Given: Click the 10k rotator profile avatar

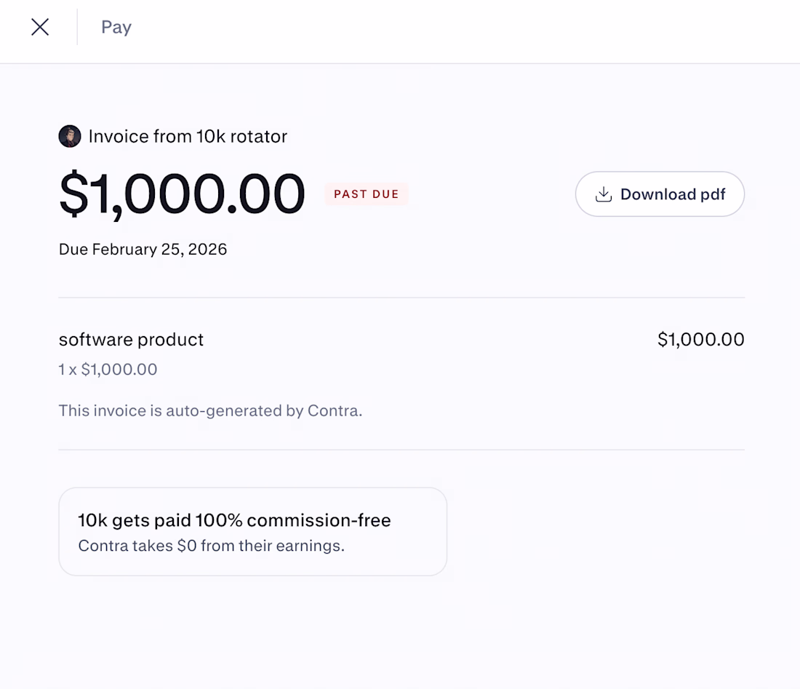Looking at the screenshot, I should click(x=70, y=136).
